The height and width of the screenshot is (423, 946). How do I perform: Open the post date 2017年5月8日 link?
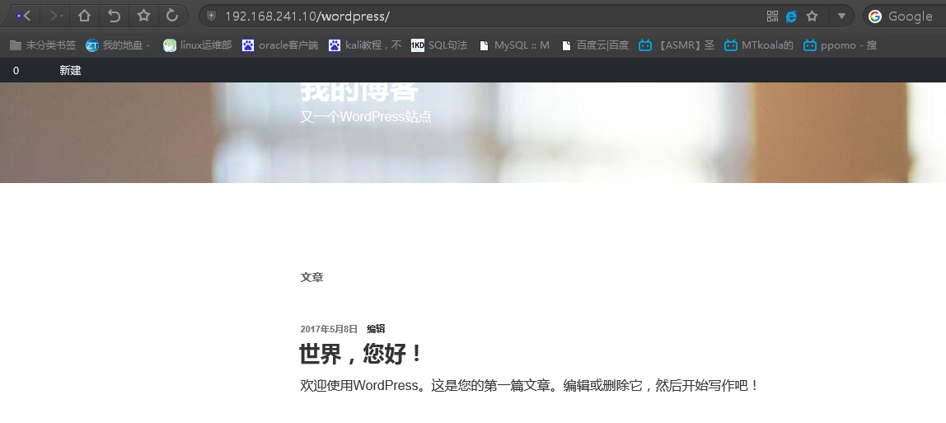click(329, 329)
